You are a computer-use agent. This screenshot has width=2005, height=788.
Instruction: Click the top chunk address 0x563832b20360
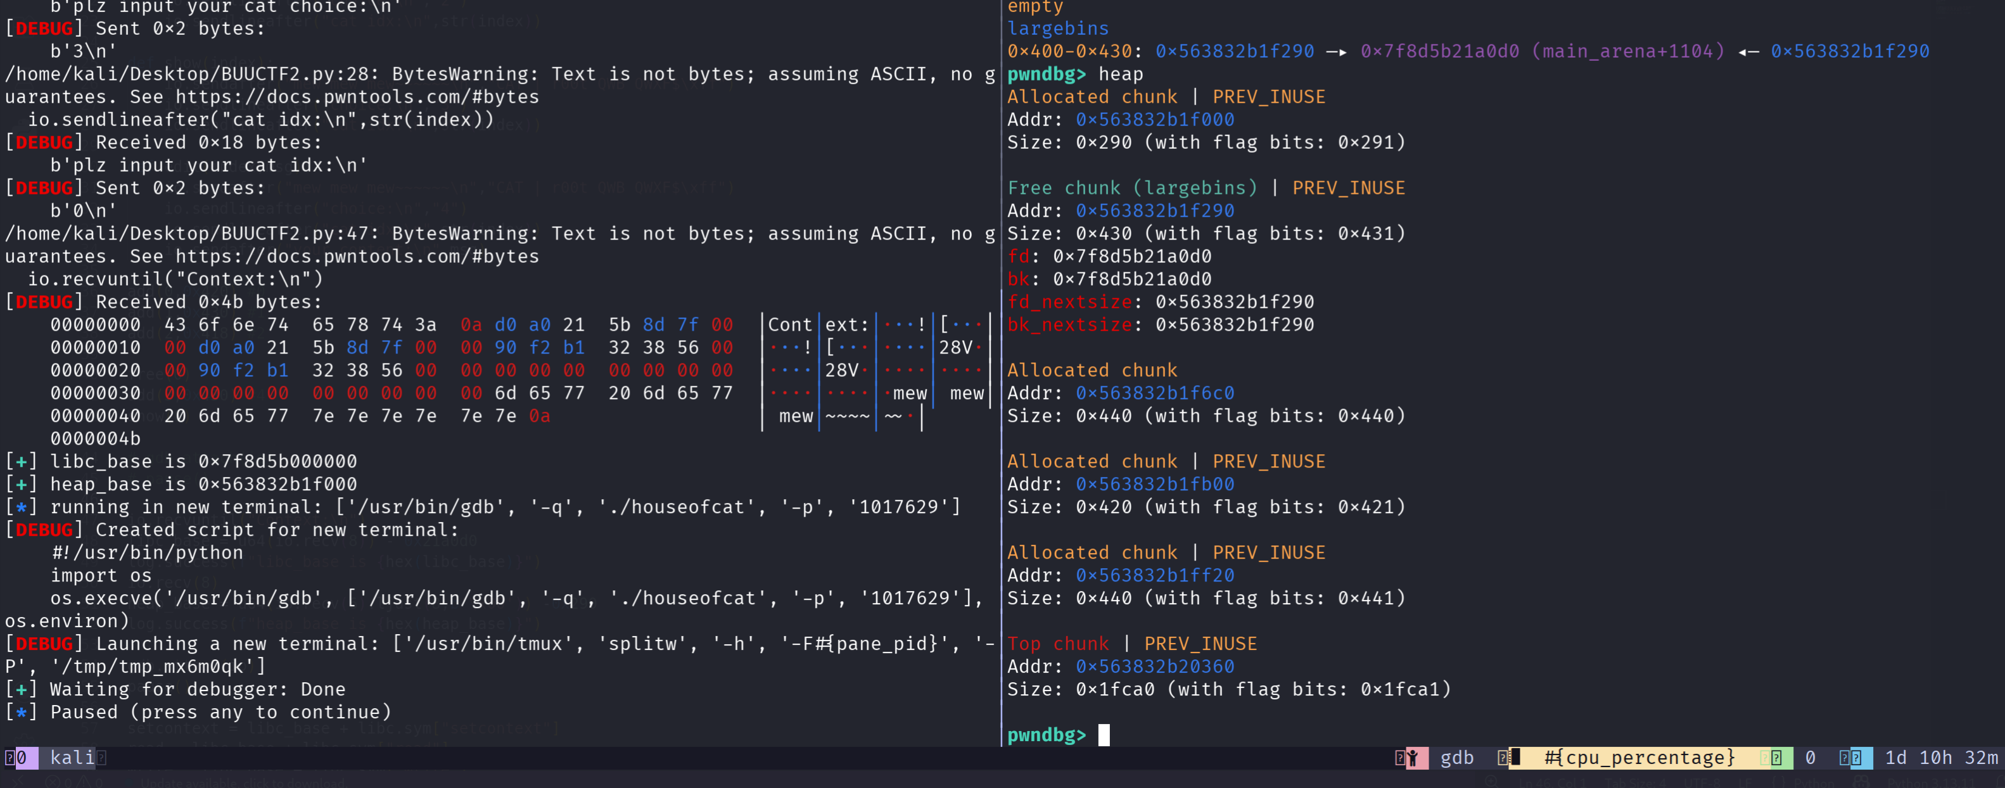click(x=1155, y=666)
